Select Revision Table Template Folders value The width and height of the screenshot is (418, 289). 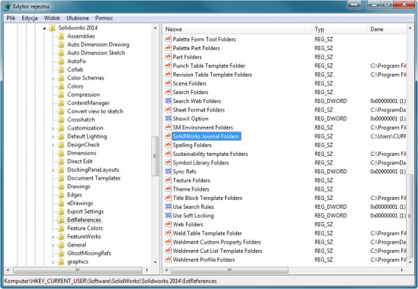coord(212,75)
